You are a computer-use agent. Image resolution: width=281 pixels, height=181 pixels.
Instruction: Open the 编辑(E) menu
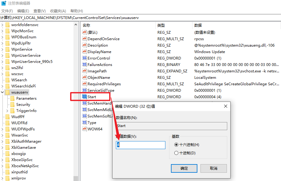tap(23, 11)
